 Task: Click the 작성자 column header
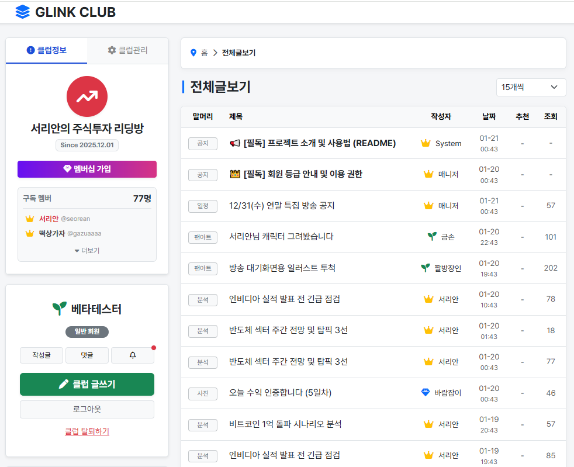tap(441, 116)
